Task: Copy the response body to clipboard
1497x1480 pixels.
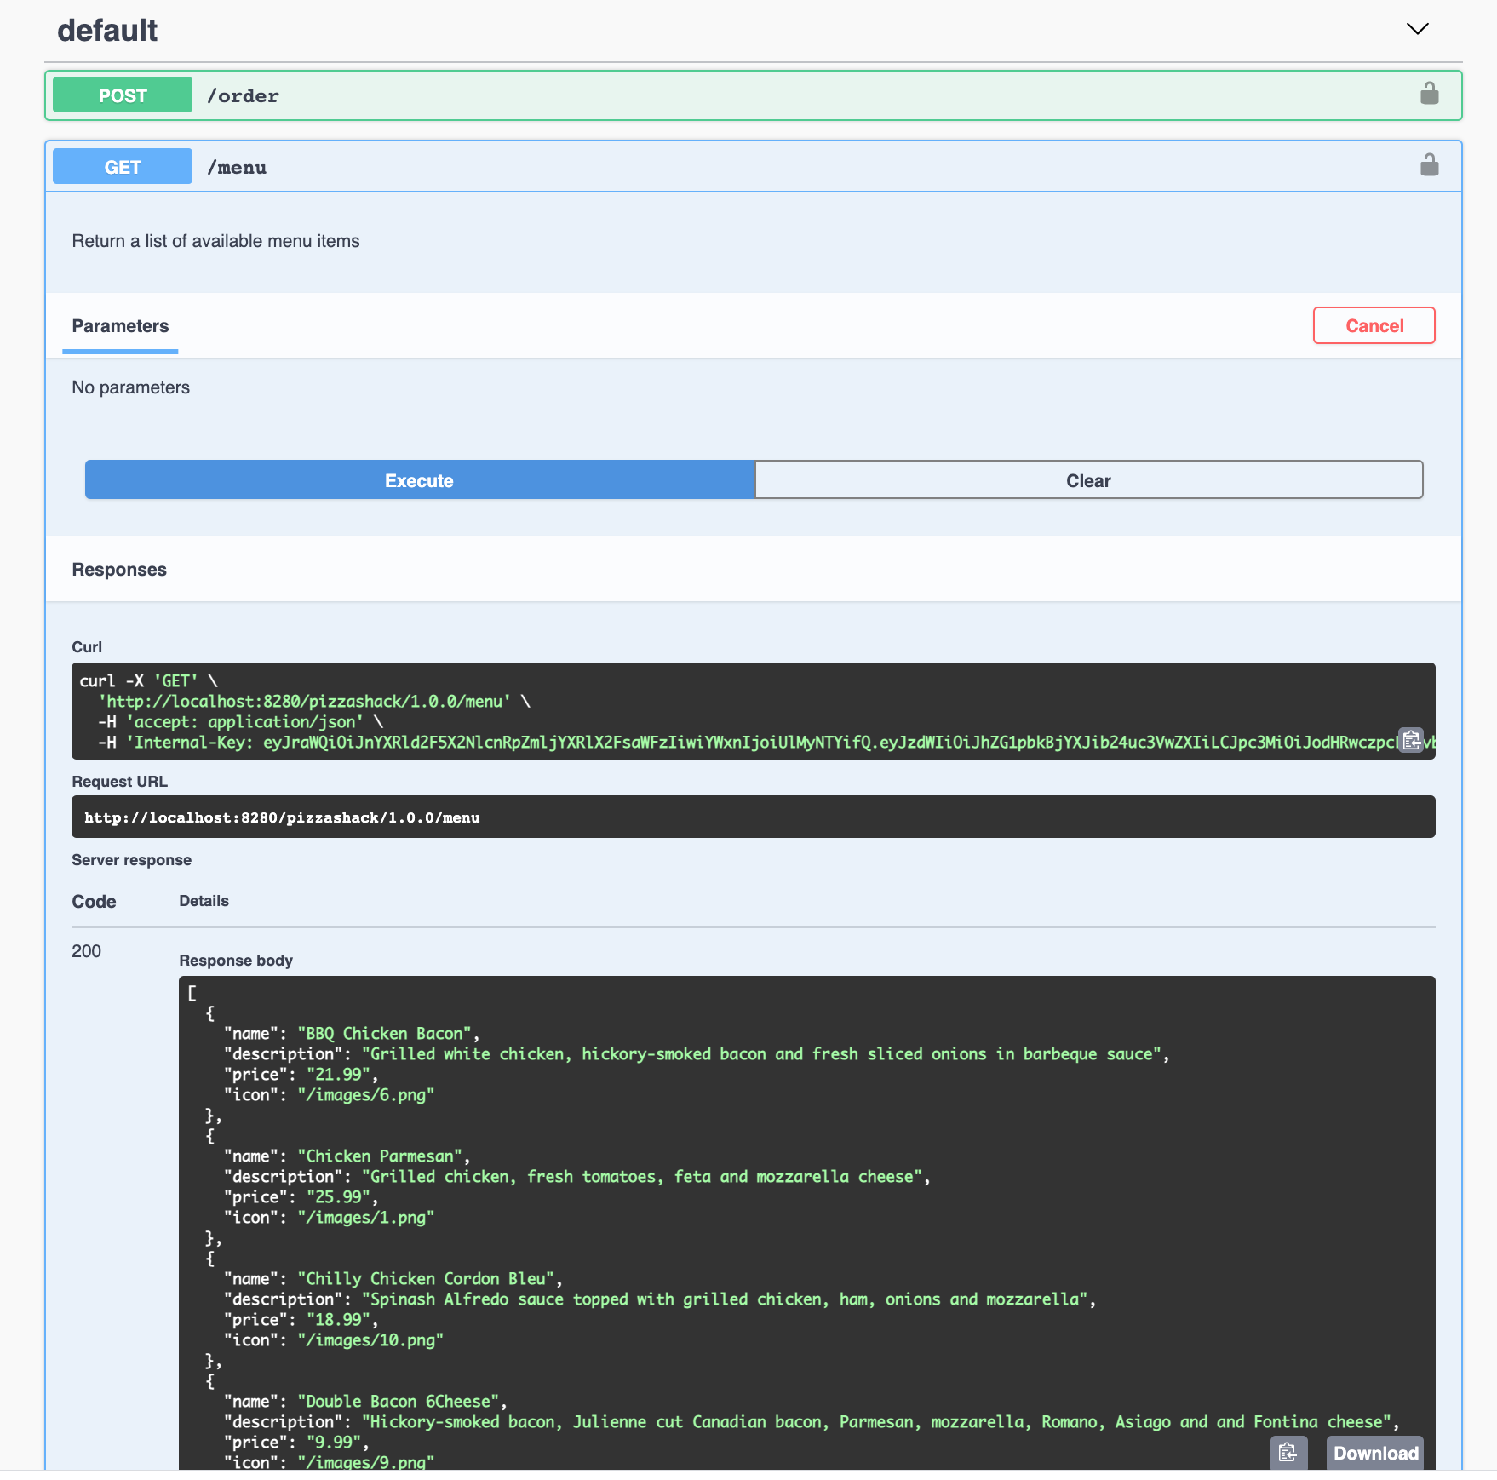Action: [x=1288, y=1453]
